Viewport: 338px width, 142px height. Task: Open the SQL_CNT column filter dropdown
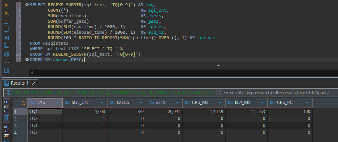(x=102, y=103)
